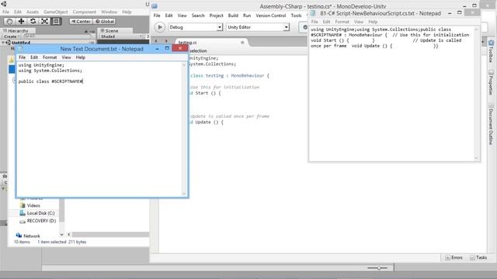
Task: Open the View menu in New Text Document Notepad
Action: coord(66,57)
